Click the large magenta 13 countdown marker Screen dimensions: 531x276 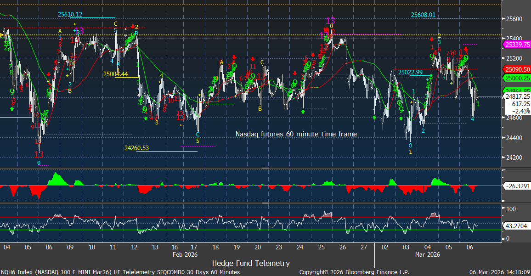pyautogui.click(x=330, y=21)
